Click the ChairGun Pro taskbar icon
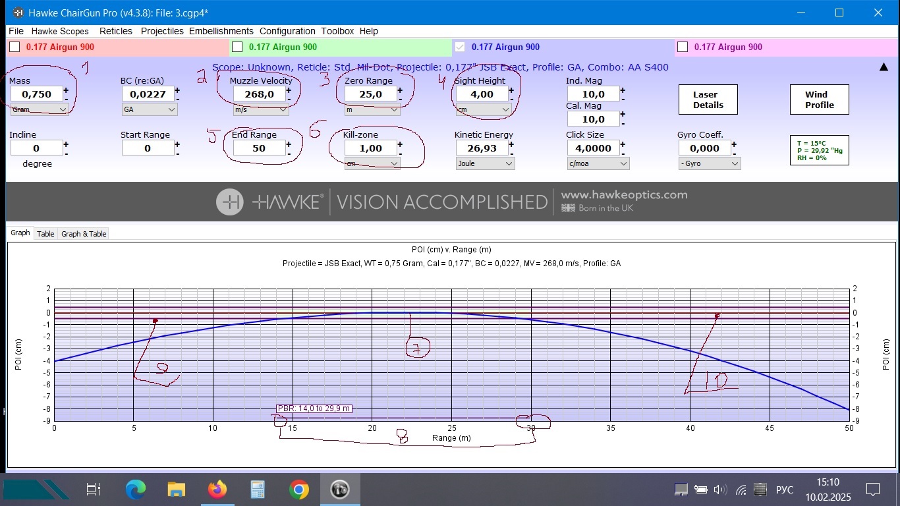The width and height of the screenshot is (900, 506). point(339,490)
